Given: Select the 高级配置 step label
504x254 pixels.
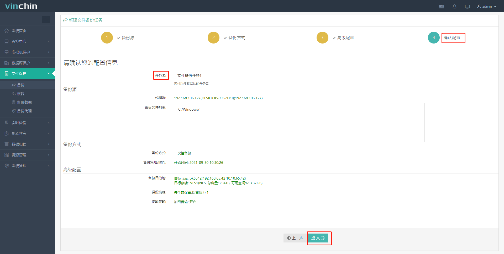Looking at the screenshot, I should click(x=345, y=38).
